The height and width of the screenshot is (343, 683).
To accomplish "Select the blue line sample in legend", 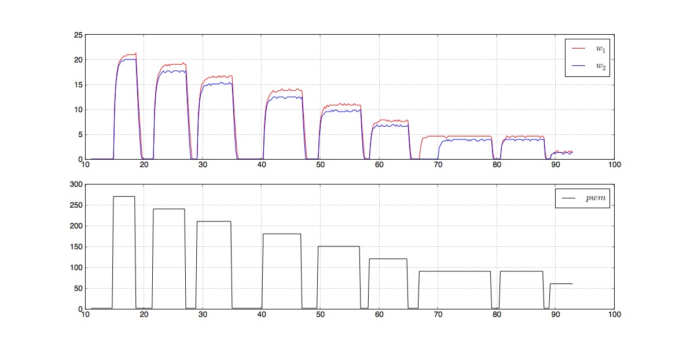I will 578,66.
